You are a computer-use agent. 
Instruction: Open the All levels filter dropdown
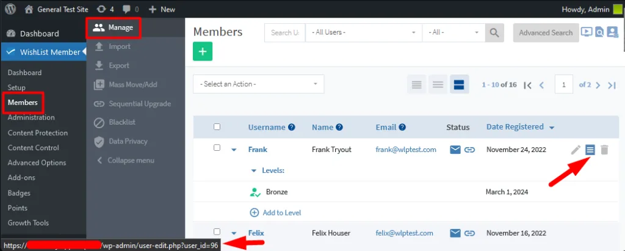[453, 33]
